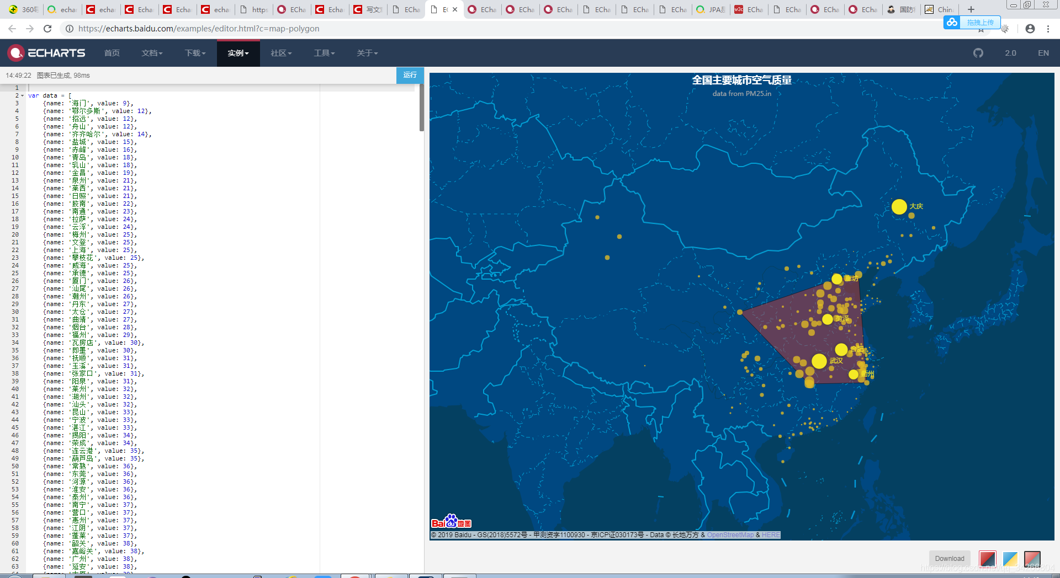Click the browser reload icon
The image size is (1060, 578).
pos(47,29)
